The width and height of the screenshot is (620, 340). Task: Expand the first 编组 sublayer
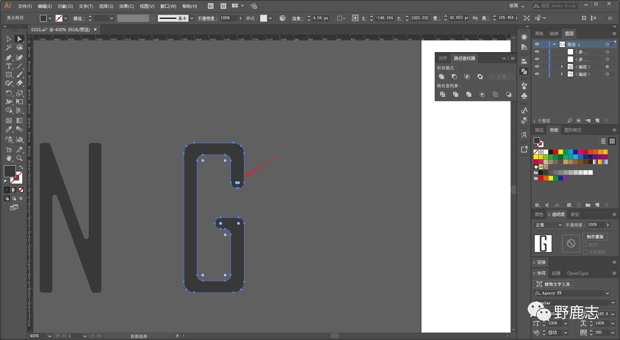[x=562, y=67]
